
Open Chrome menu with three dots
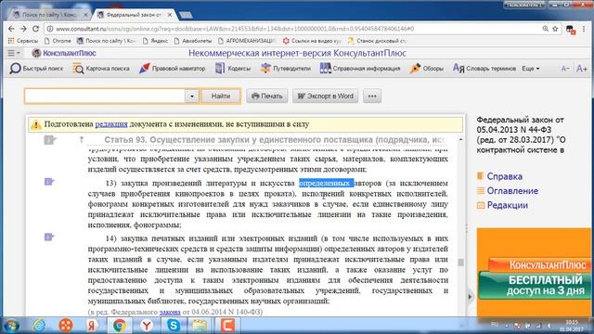(584, 29)
